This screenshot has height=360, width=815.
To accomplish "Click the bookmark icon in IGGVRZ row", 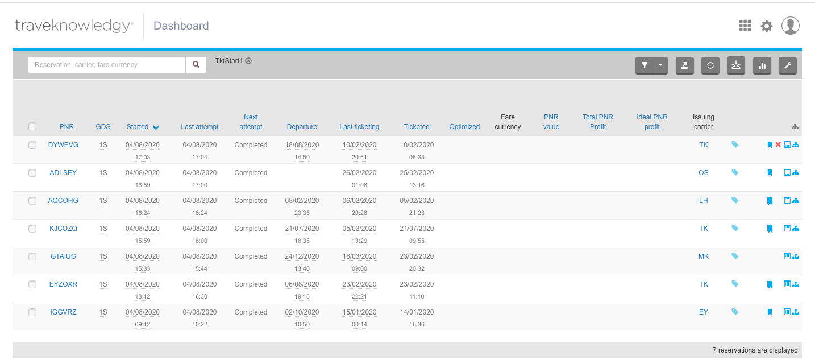I will pyautogui.click(x=770, y=312).
